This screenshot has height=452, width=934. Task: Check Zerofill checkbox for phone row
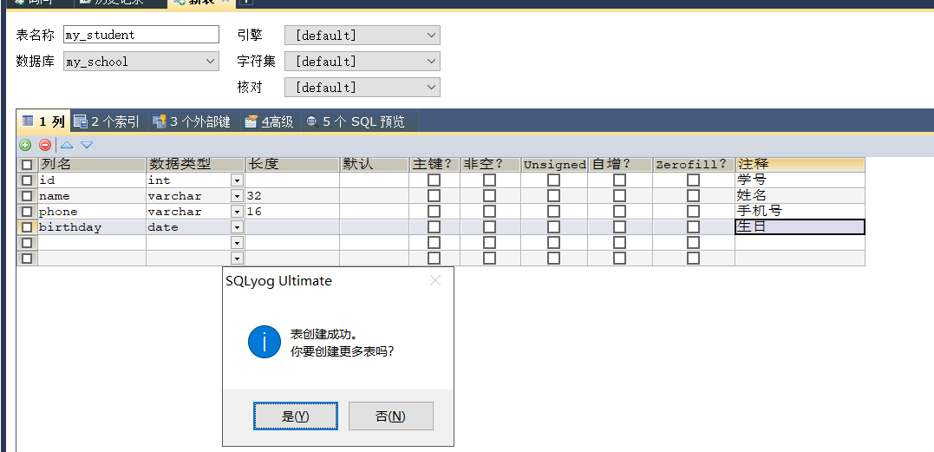coord(693,212)
